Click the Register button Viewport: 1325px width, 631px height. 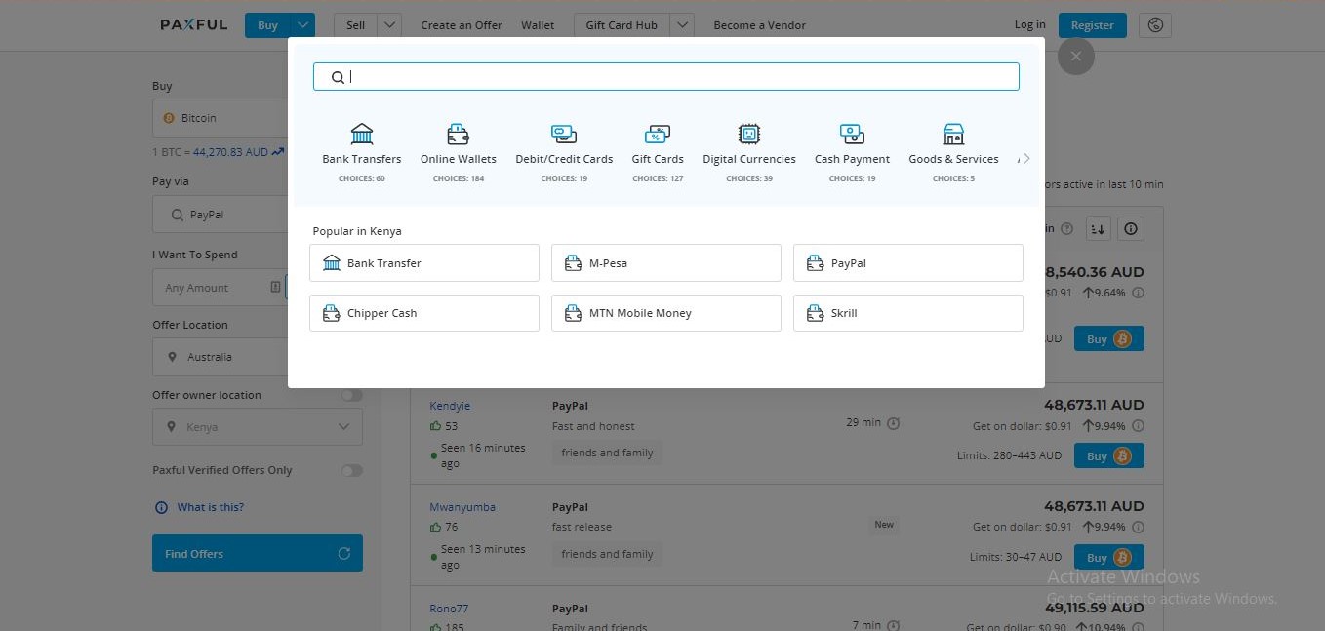pos(1093,25)
